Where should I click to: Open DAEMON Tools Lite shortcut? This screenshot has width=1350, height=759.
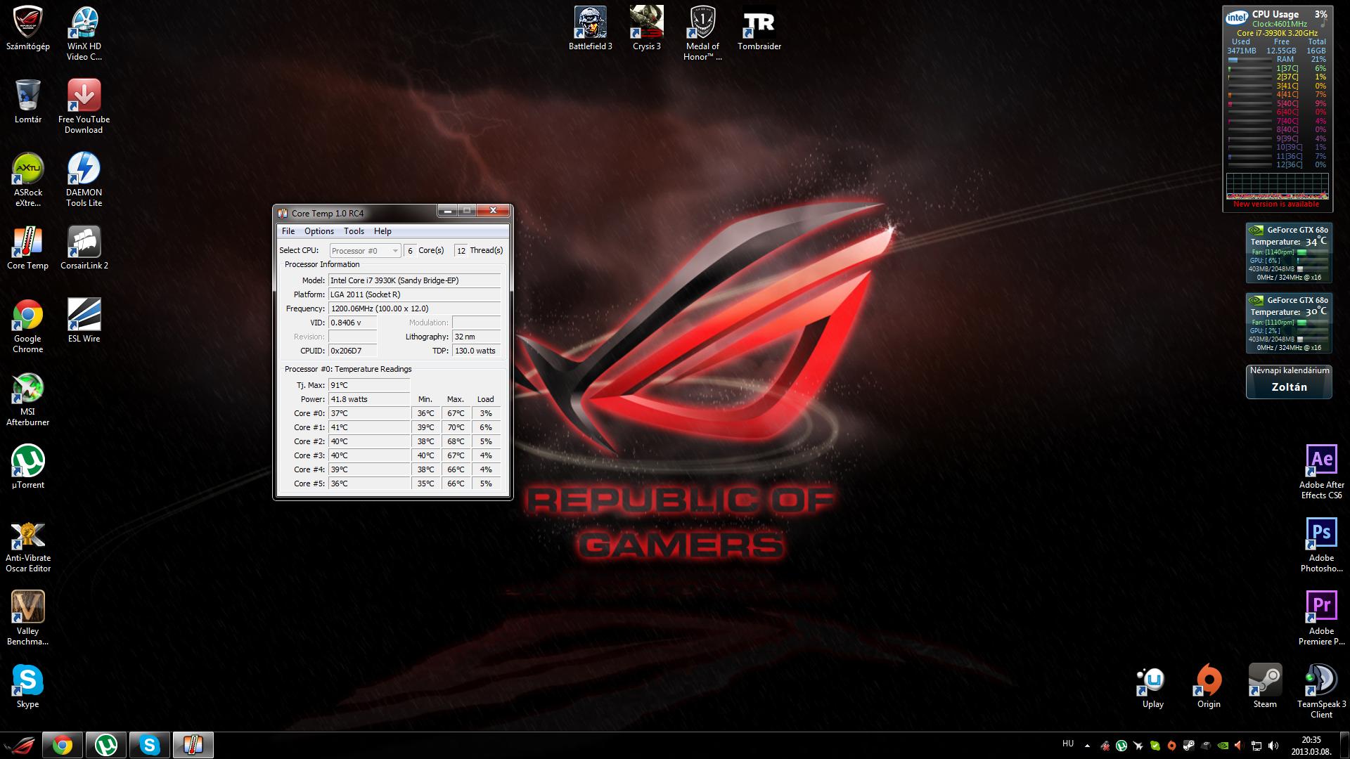84,169
